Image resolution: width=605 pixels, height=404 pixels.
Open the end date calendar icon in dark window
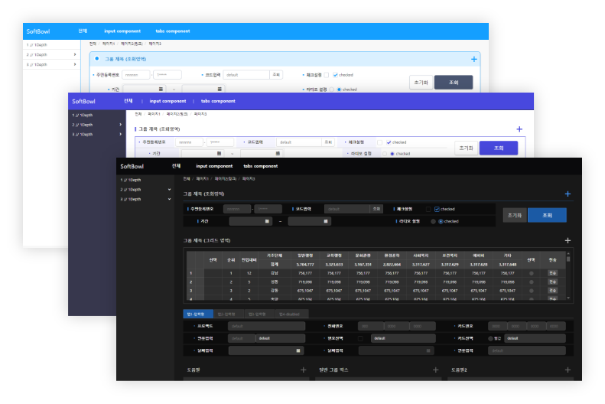[x=326, y=221]
